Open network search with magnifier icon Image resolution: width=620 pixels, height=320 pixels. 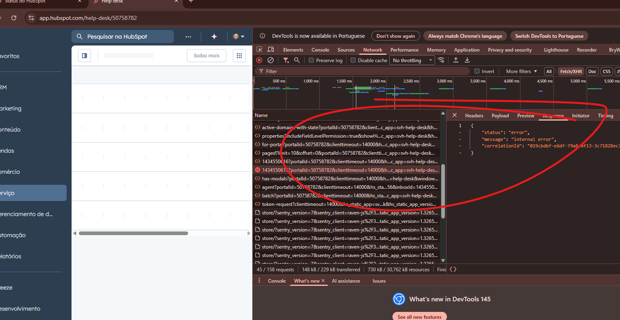297,60
